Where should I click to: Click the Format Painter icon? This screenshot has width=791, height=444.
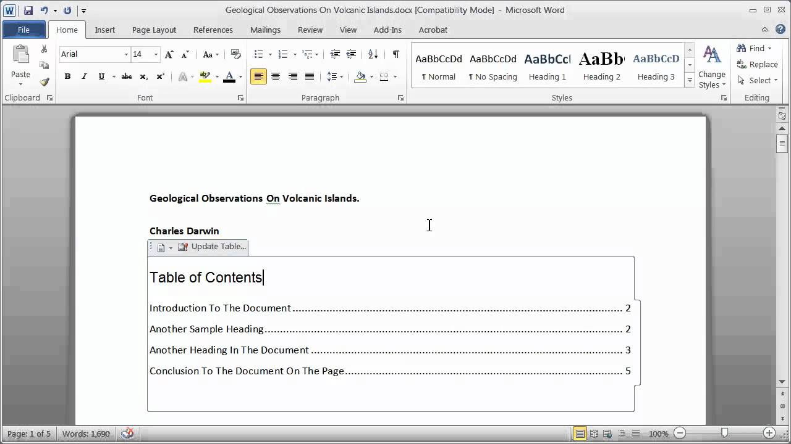pos(44,81)
